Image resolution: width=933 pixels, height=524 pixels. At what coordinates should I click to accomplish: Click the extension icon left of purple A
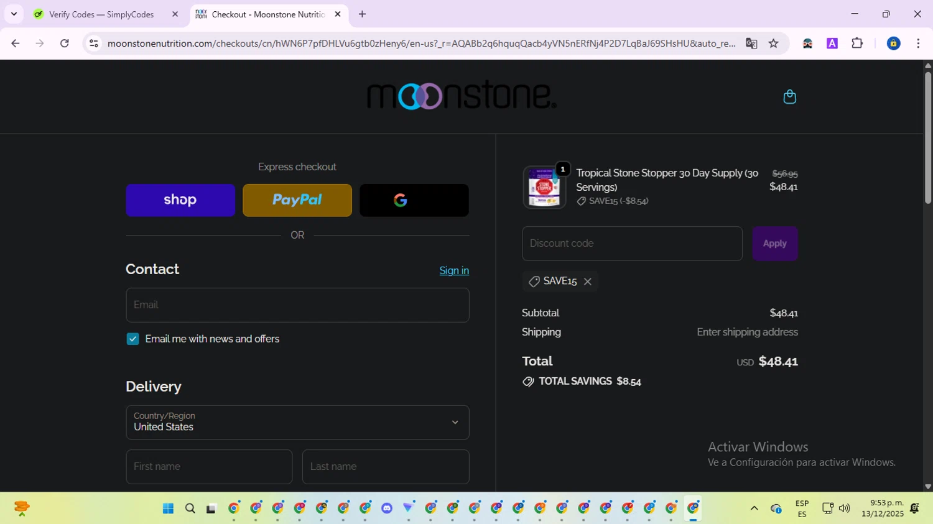tap(807, 44)
